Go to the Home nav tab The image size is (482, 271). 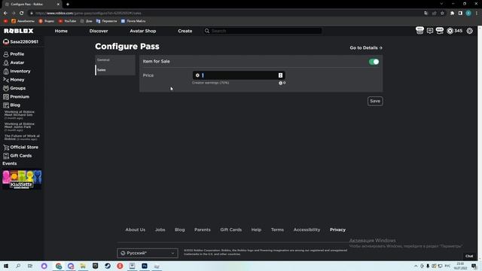[x=61, y=31]
